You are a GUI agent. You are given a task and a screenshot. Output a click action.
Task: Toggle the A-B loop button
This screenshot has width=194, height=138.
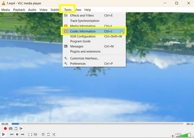[16, 129]
